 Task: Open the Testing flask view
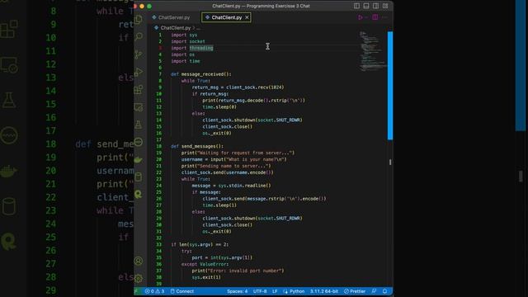tap(139, 125)
